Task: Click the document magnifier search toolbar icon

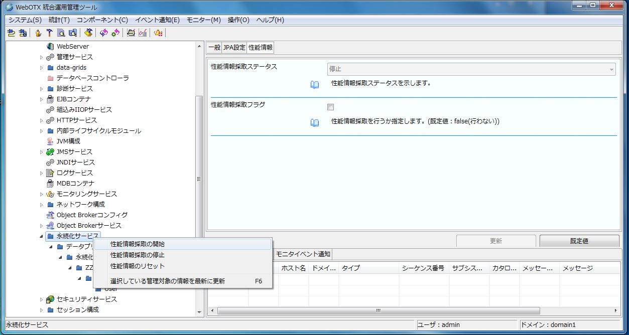Action: [x=61, y=33]
